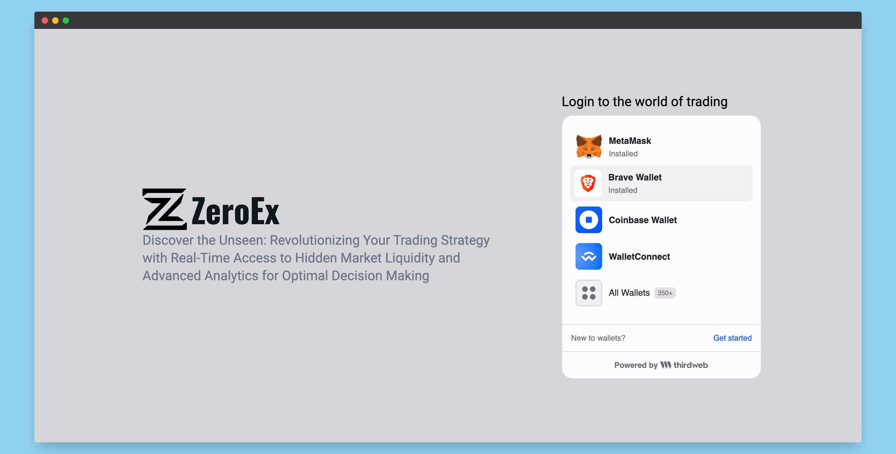Screen dimensions: 896x454
Task: Connect using Coinbase Wallet label
Action: 642,220
